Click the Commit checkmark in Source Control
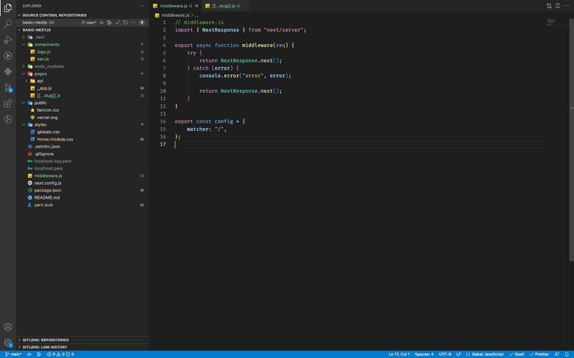This screenshot has height=358, width=574. click(x=118, y=22)
